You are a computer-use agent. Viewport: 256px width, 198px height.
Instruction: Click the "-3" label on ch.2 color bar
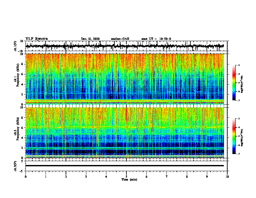point(239,119)
